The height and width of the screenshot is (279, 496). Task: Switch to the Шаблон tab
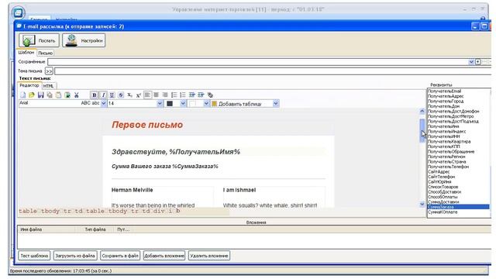click(26, 53)
